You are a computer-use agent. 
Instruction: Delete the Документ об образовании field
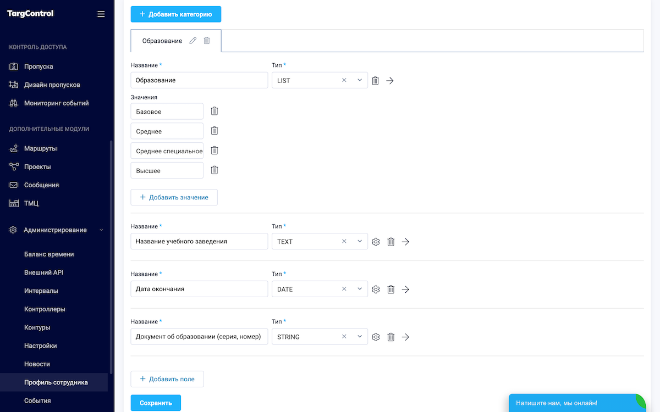coord(391,337)
